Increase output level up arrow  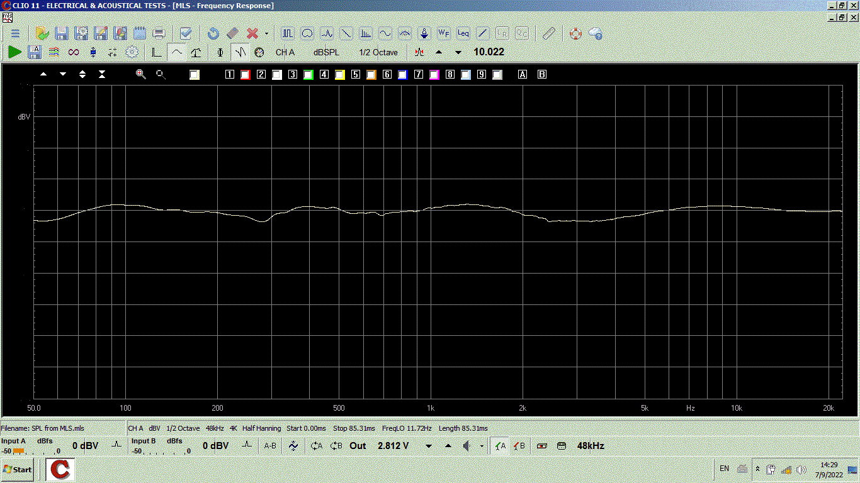(x=448, y=446)
